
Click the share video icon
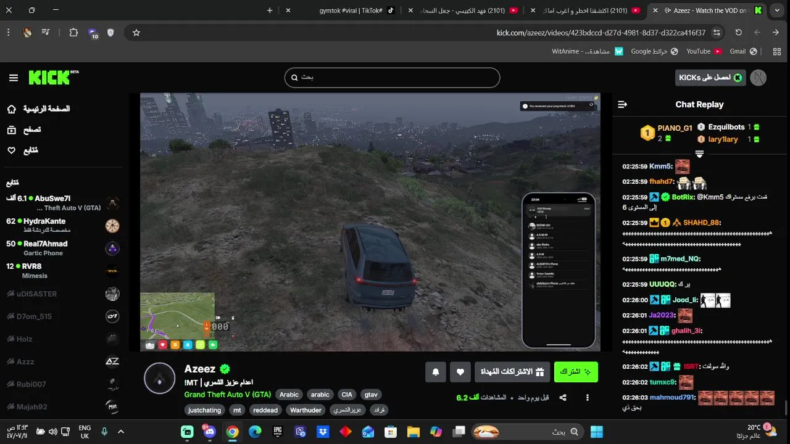563,398
